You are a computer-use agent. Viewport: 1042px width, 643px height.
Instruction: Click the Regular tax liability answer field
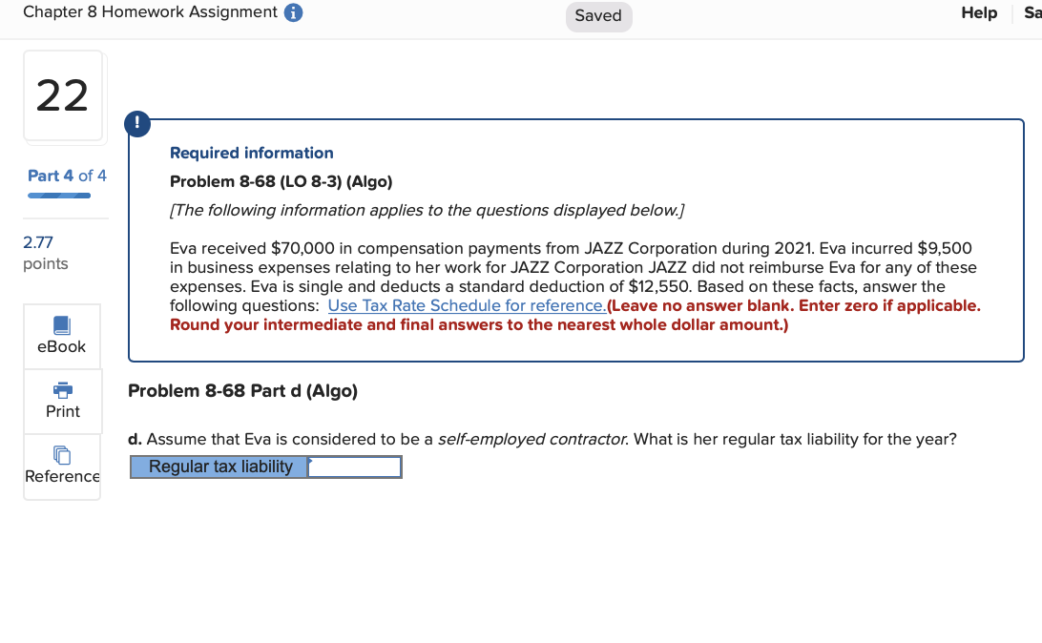356,467
